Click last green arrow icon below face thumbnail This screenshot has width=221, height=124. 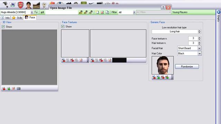(x=167, y=77)
